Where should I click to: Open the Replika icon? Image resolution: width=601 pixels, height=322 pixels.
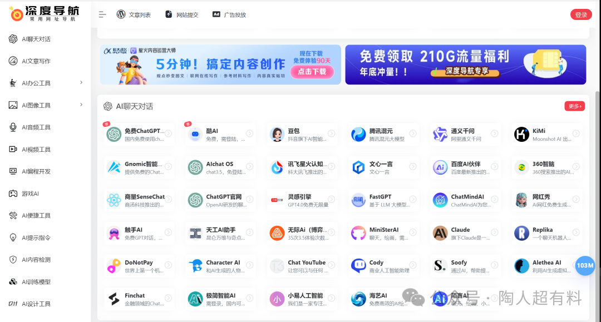coord(521,233)
